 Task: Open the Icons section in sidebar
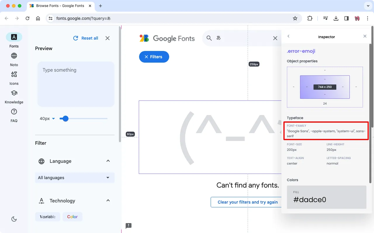(14, 78)
